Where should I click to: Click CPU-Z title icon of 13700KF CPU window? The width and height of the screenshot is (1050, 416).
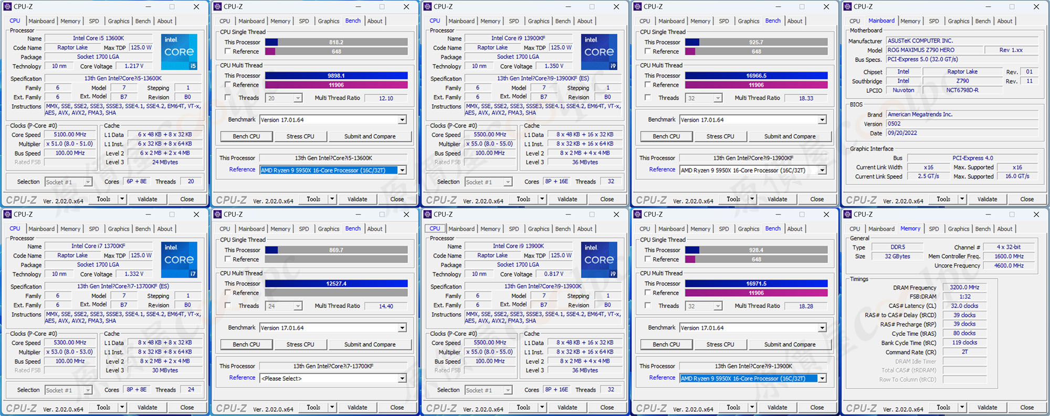click(x=7, y=215)
